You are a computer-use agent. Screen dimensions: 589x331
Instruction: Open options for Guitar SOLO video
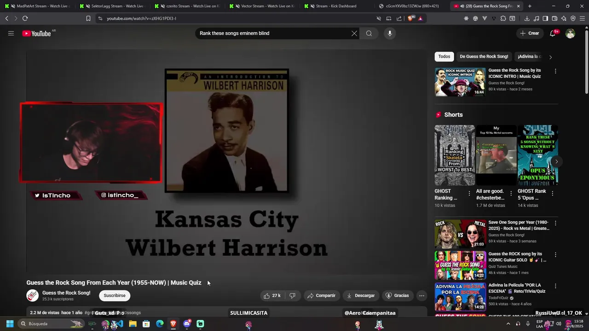coord(555,254)
